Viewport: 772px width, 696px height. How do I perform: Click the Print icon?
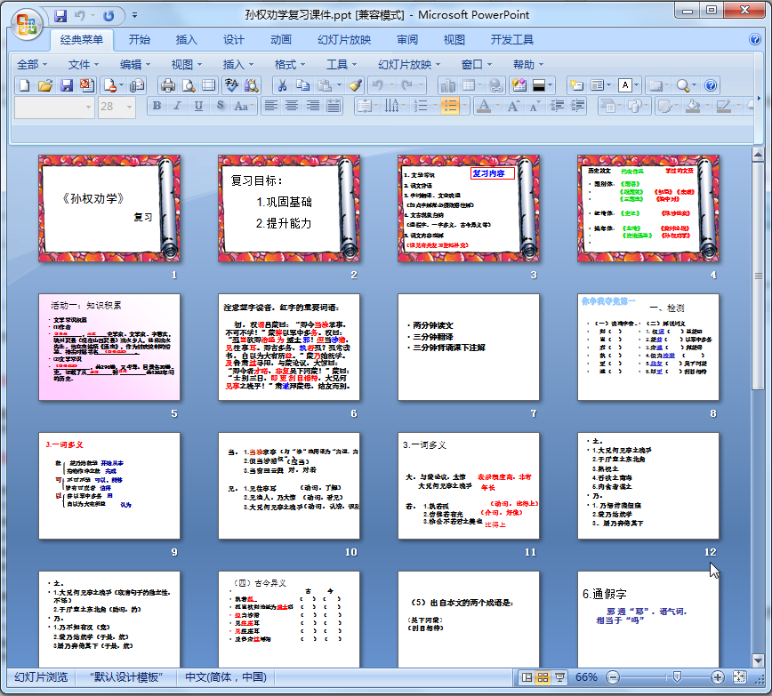pos(168,85)
